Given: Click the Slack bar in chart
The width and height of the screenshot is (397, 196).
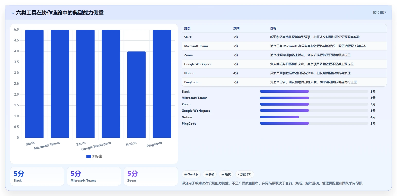Looking at the screenshot, I should [34, 84].
